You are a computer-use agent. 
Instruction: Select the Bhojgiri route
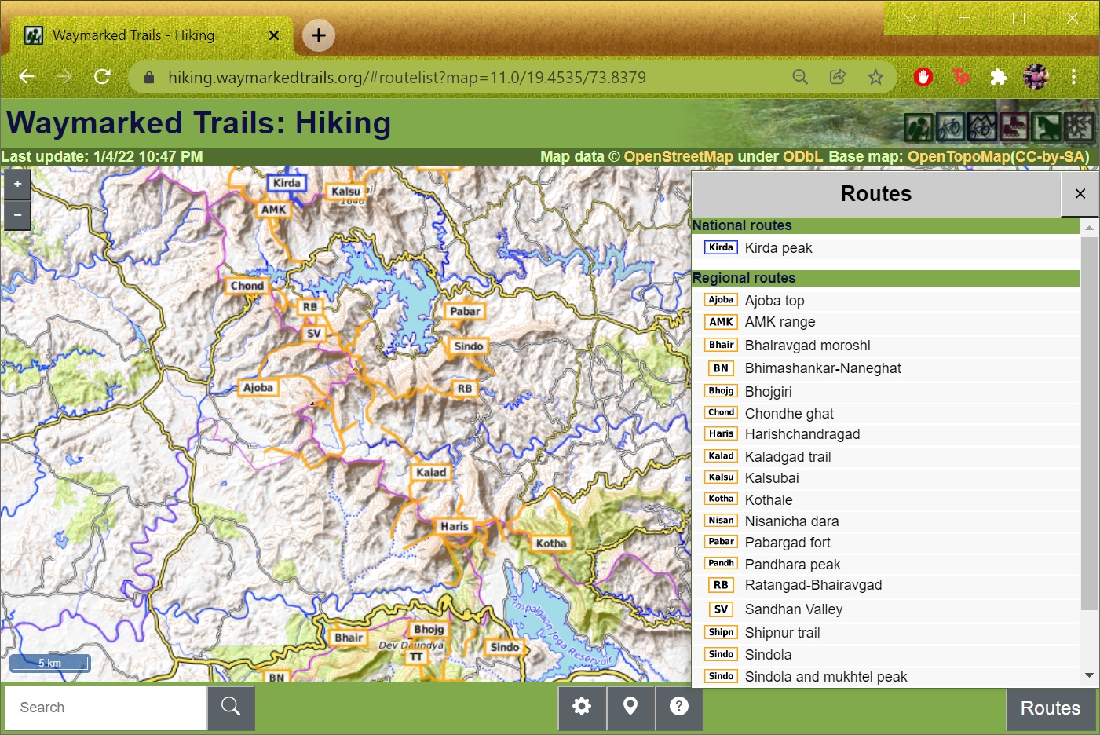click(886, 391)
